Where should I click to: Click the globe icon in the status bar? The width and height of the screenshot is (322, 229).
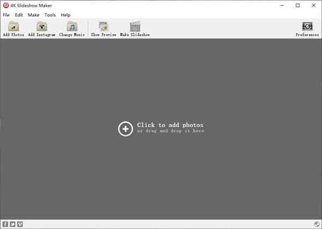[317, 224]
